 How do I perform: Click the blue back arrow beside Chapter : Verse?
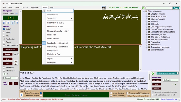coord(17,13)
